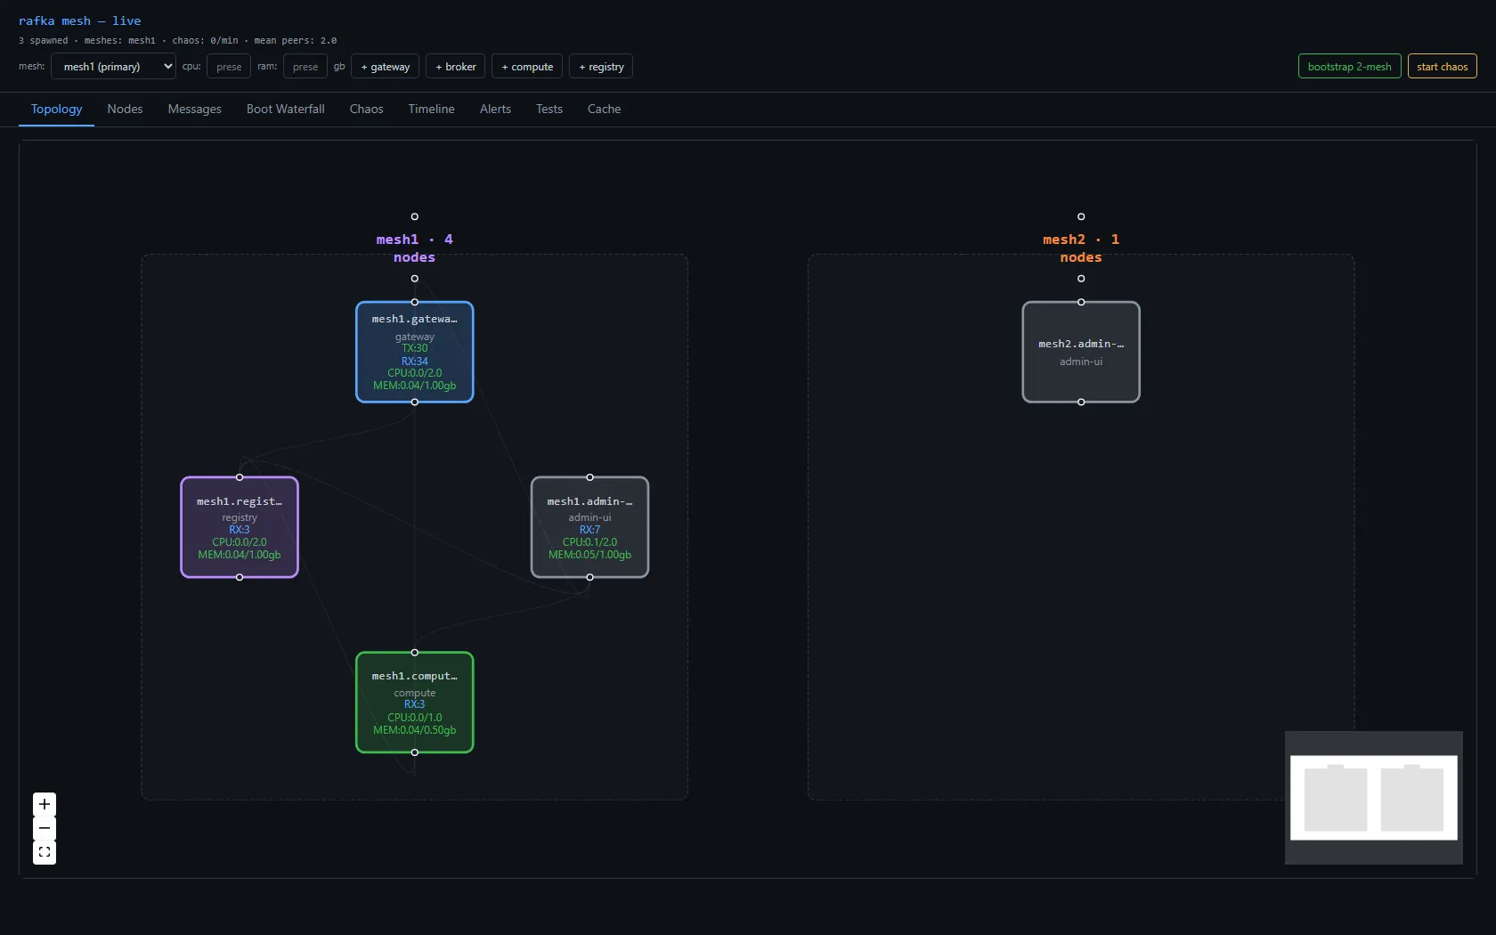
Task: Click the mesh2.admin-ui top connection handle
Action: (1081, 302)
